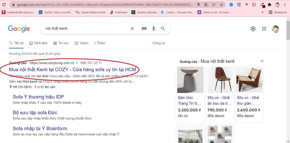Open 95s.vn Ghế thư giãn link
This screenshot has height=143, width=290.
(248, 100)
